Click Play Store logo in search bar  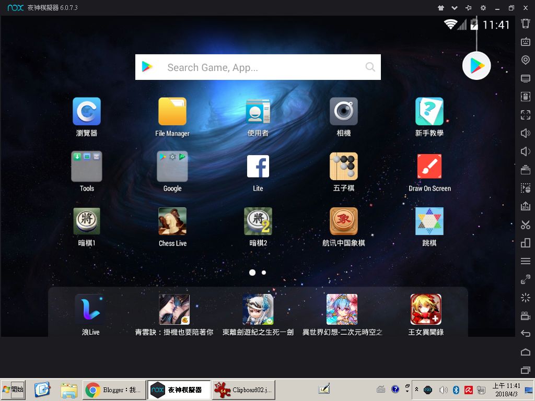coord(147,67)
